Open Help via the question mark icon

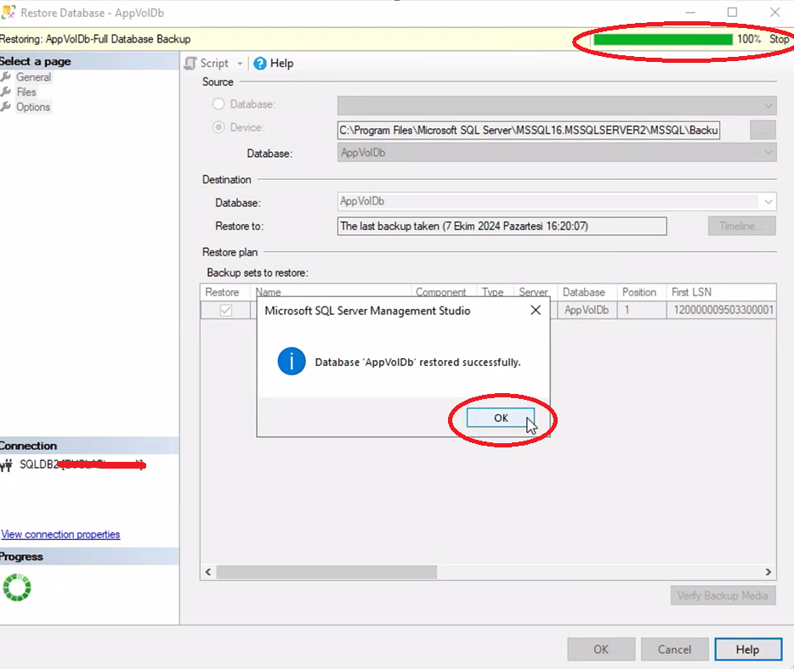(x=260, y=64)
